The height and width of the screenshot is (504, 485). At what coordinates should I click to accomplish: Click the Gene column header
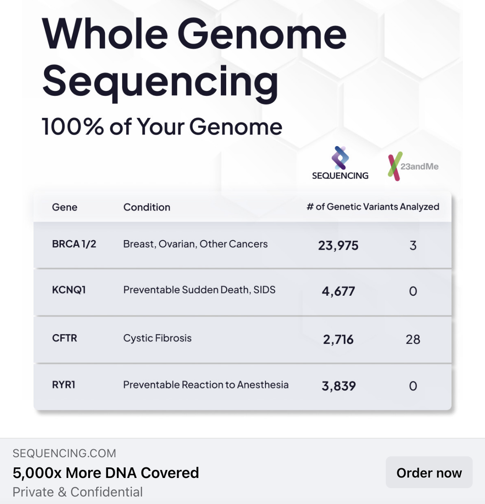coord(65,207)
